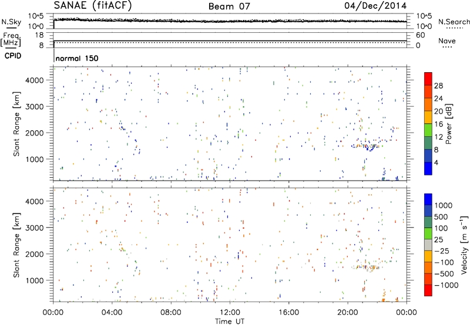Click the N.Search legend label
Viewport: 470px width, 325px height.
tap(454, 22)
